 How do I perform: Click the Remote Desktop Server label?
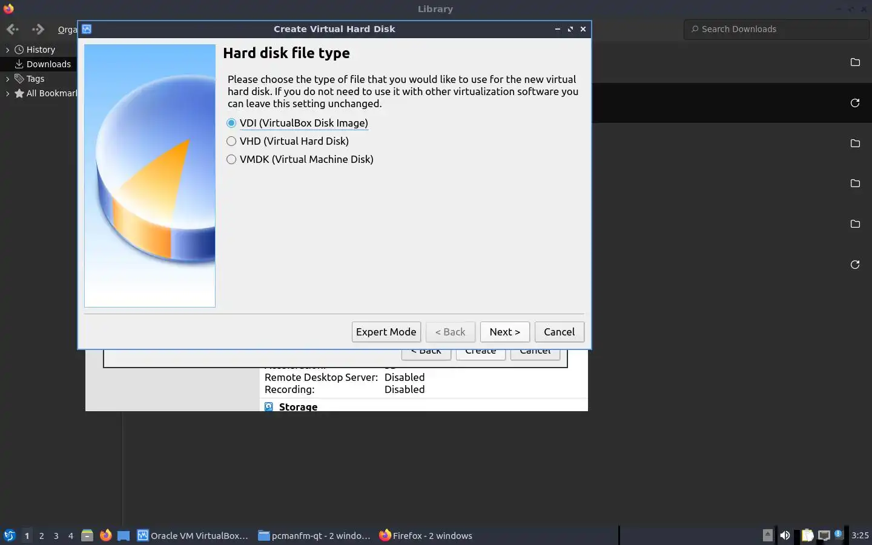pyautogui.click(x=321, y=377)
